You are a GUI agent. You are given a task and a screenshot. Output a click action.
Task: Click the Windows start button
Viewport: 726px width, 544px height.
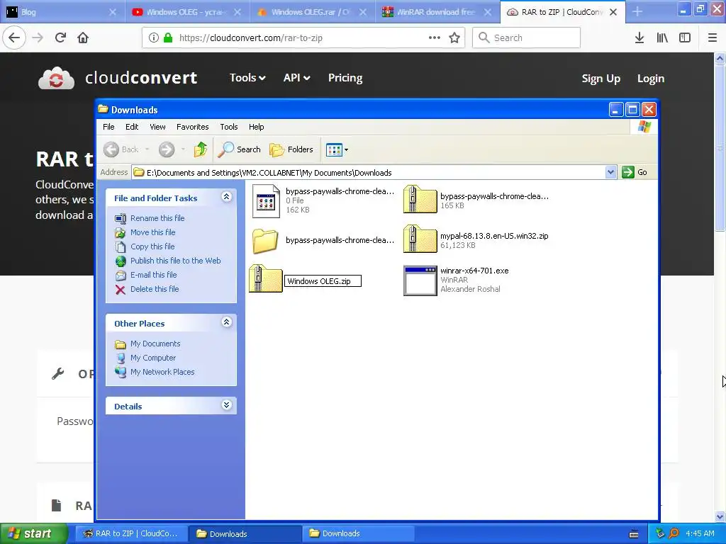[x=33, y=533]
